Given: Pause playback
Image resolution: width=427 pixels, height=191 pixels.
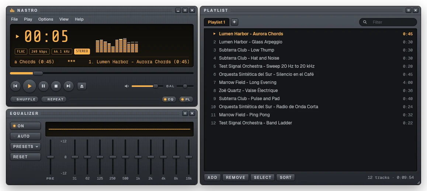Looking at the screenshot, I should (43, 86).
